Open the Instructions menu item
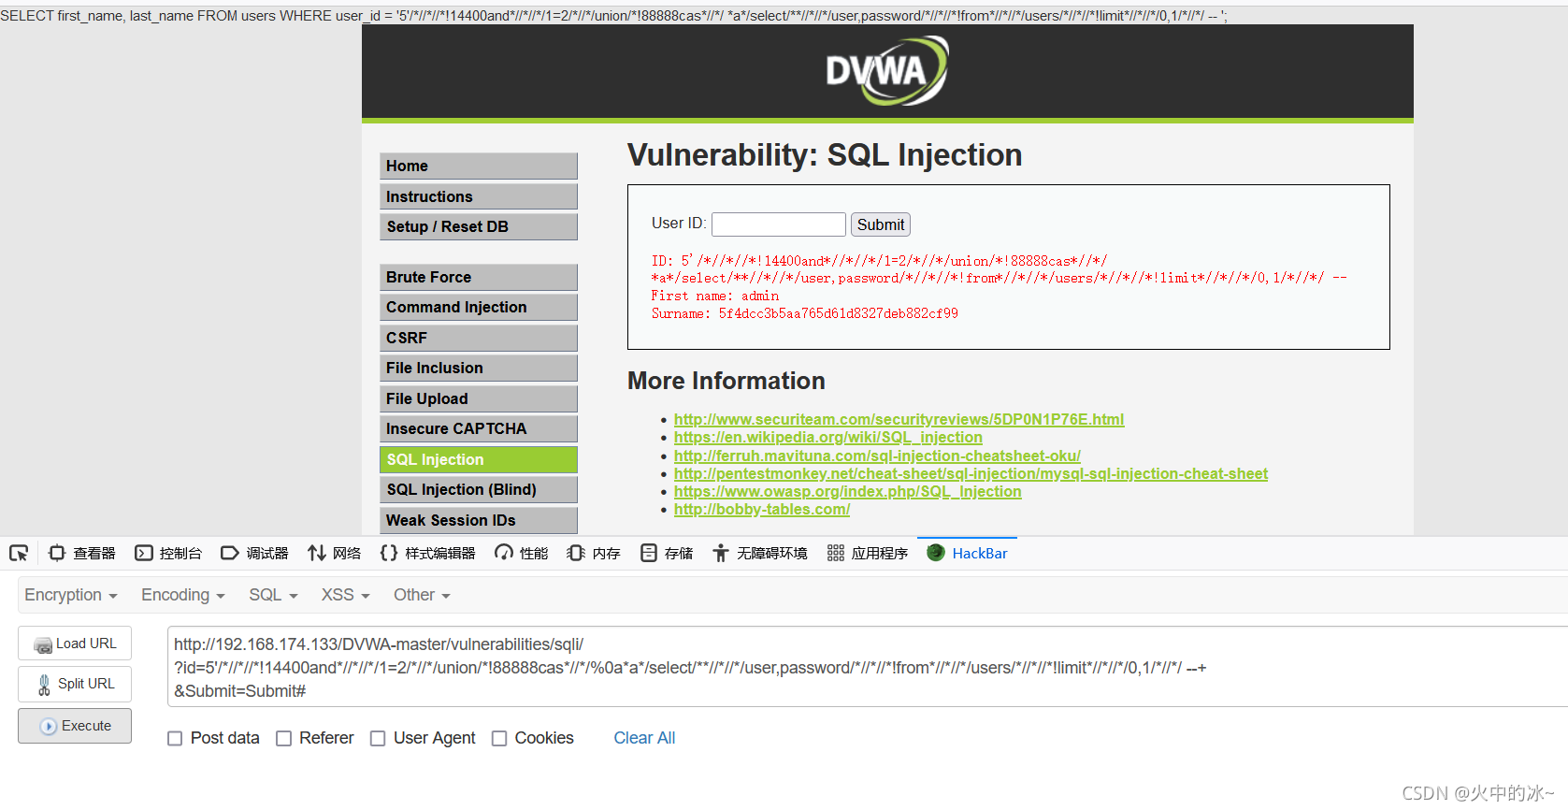Screen dimensions: 1568x810 479,196
